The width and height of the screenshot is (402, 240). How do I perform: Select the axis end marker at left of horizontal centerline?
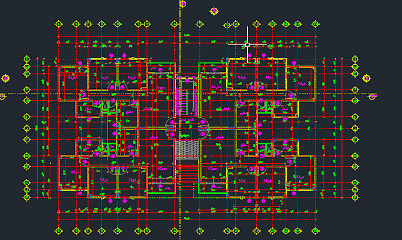(x=2, y=97)
